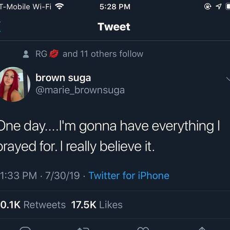The width and height of the screenshot is (230, 230).
Task: Tap the location arrow status icon
Action: [x=218, y=6]
